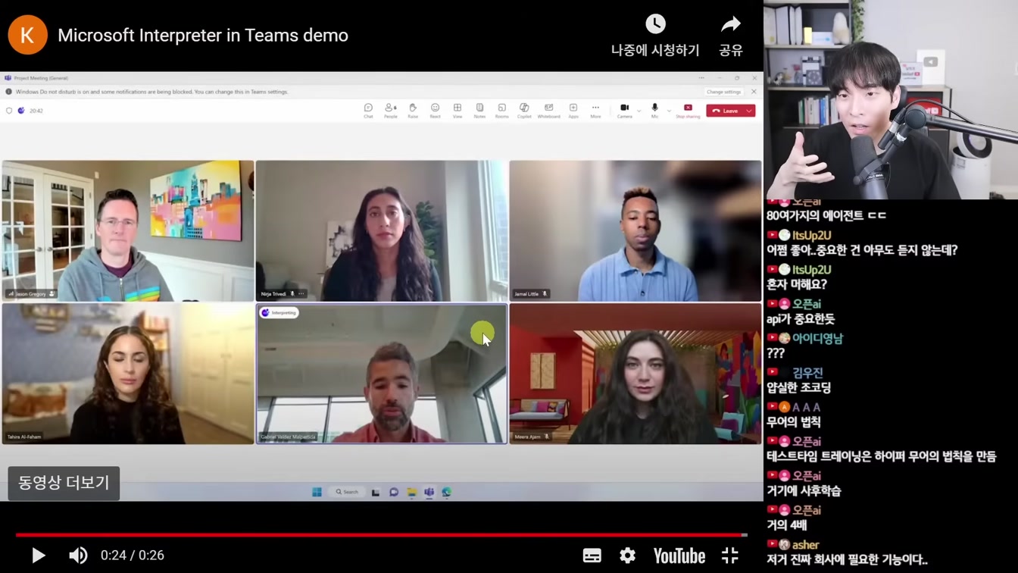Select Jason Gregory's video tile

click(x=128, y=230)
